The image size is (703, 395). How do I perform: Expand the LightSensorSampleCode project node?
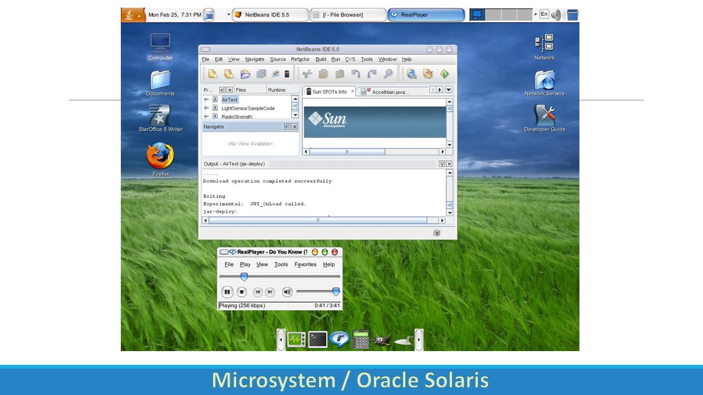(207, 108)
